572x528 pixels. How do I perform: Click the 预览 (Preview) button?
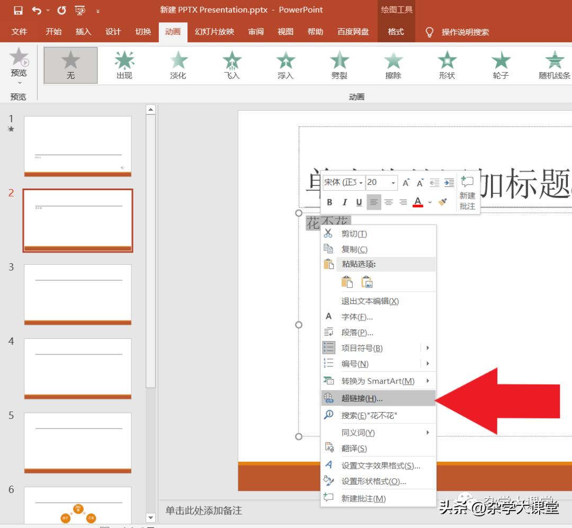tap(19, 64)
